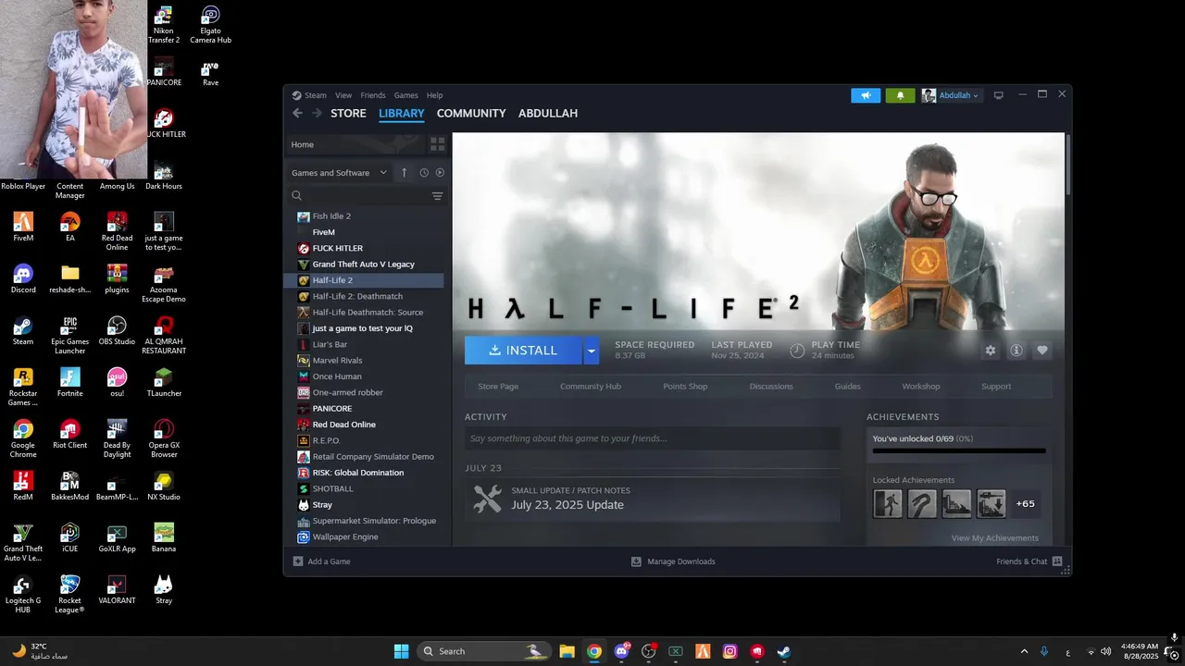This screenshot has width=1185, height=666.
Task: Click the VALORANT desktop shortcut
Action: click(117, 589)
